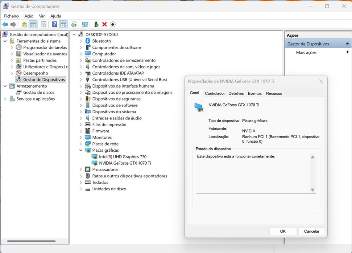Image resolution: width=352 pixels, height=253 pixels.
Task: Click the Back arrow toolbar icon
Action: (x=5, y=24)
